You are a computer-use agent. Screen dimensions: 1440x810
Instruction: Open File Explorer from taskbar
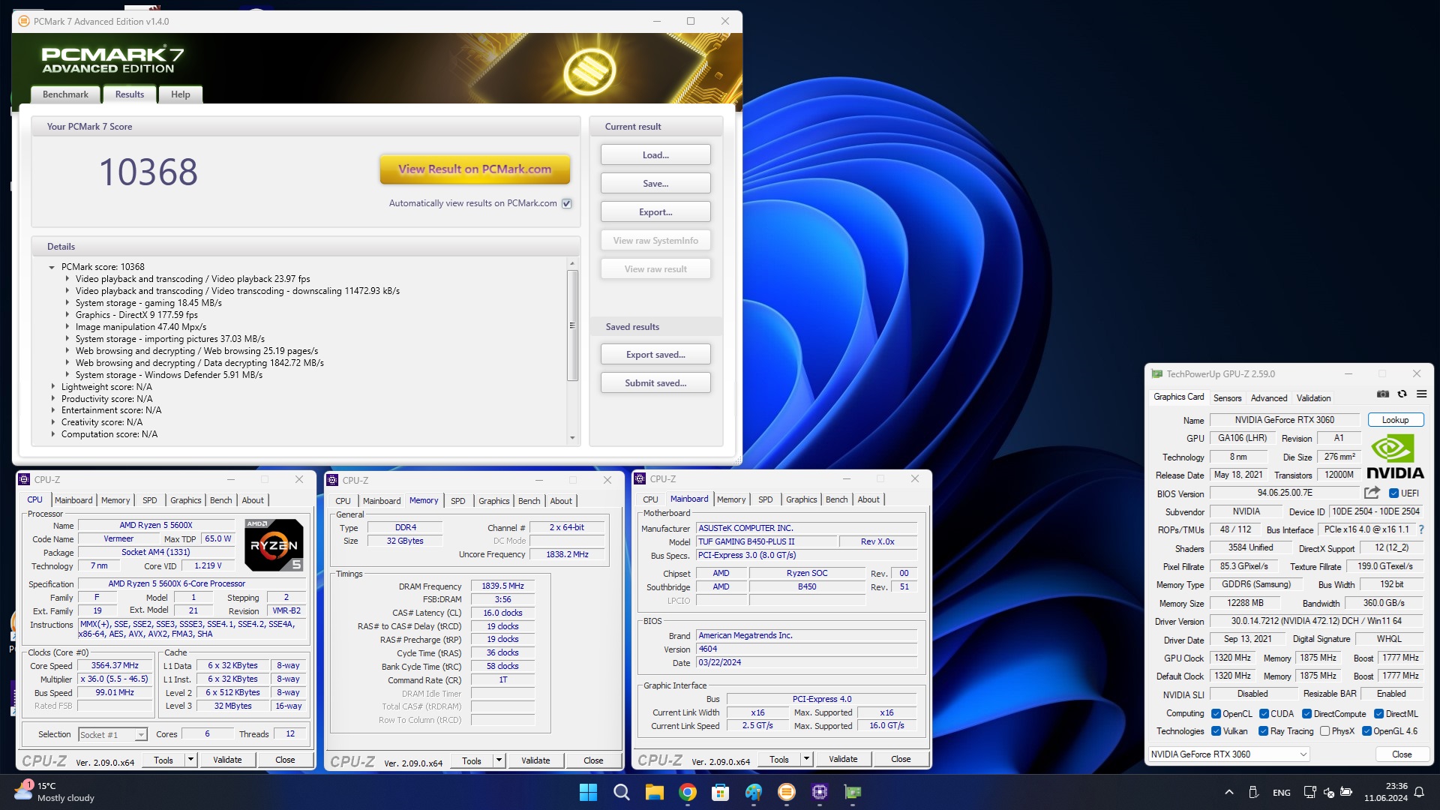pos(655,792)
